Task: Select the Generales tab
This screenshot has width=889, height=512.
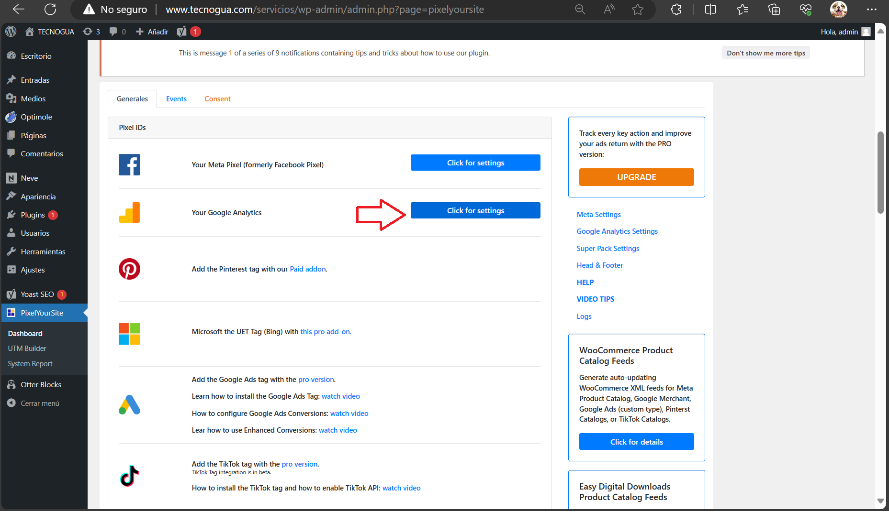Action: click(132, 99)
